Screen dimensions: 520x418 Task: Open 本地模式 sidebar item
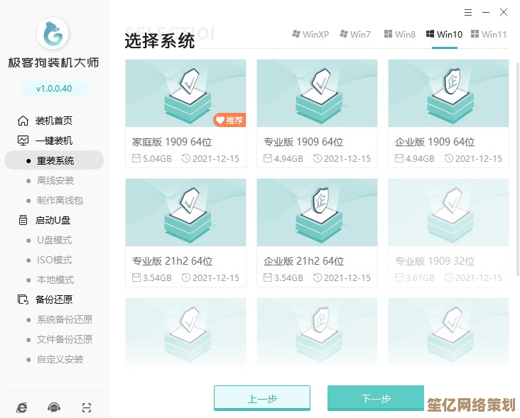55,280
